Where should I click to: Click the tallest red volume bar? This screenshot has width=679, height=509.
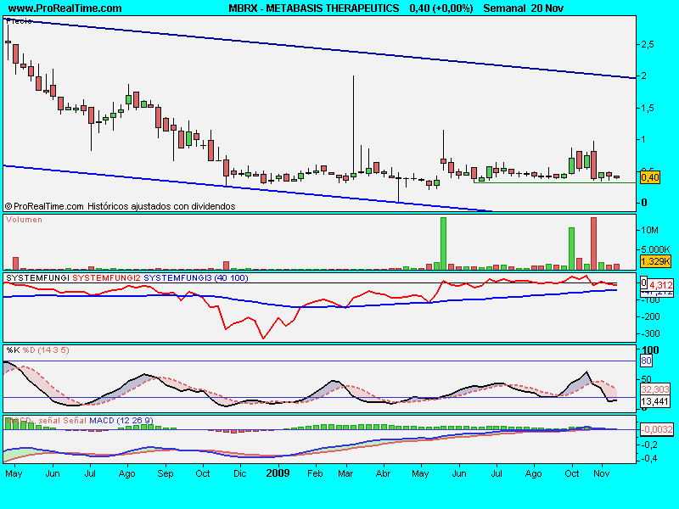593,243
